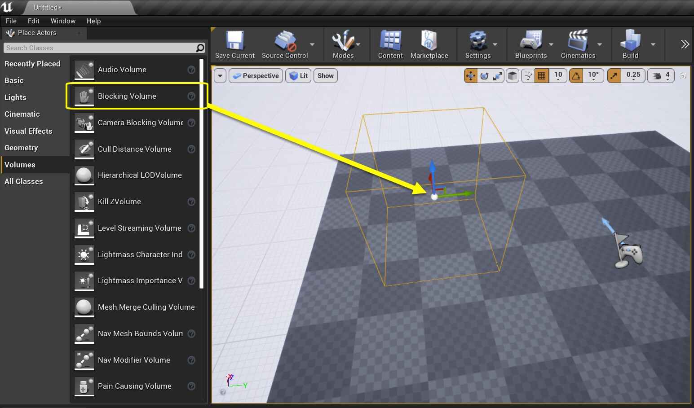Open the grid snap size dropdown
This screenshot has width=694, height=408.
pos(558,76)
